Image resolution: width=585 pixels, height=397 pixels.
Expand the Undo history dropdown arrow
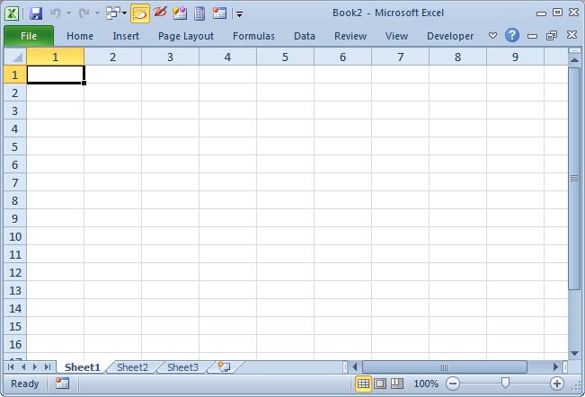pyautogui.click(x=68, y=14)
